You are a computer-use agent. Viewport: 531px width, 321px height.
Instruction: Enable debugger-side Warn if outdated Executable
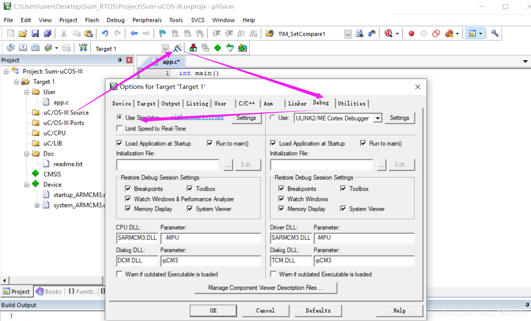[x=273, y=274]
